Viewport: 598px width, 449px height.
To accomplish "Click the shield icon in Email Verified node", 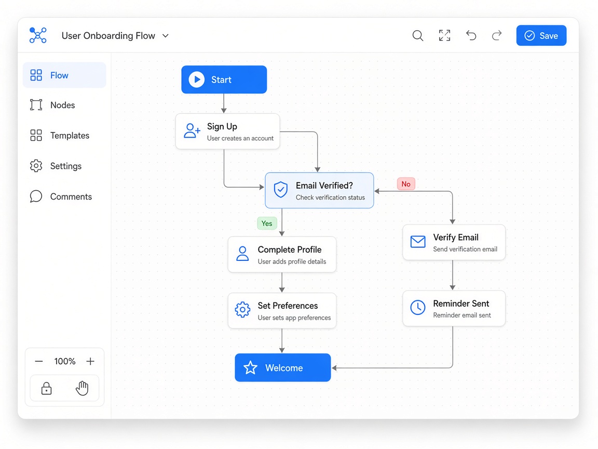I will (x=281, y=189).
